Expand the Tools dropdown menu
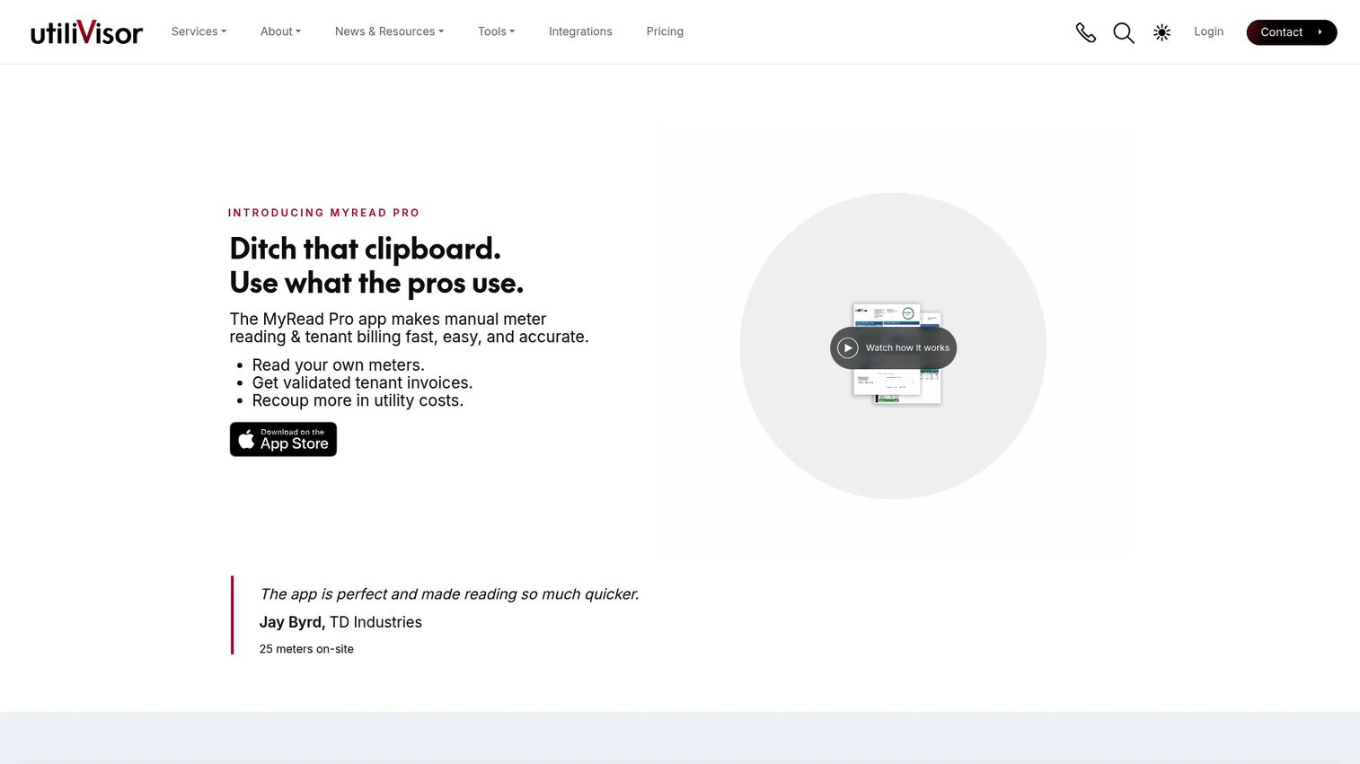 tap(496, 31)
